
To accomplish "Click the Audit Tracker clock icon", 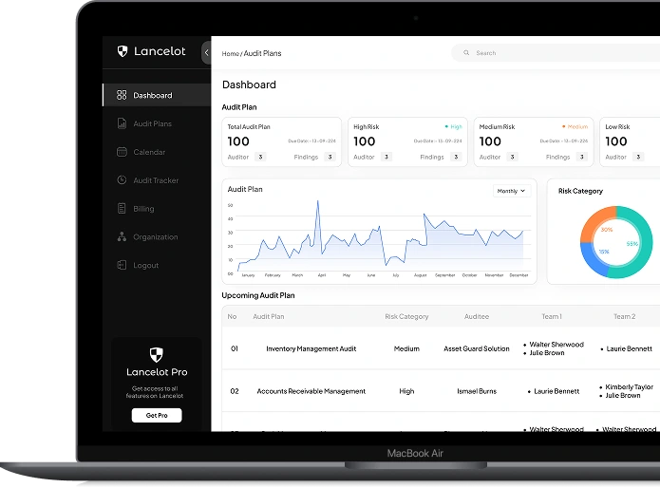I will pos(122,180).
